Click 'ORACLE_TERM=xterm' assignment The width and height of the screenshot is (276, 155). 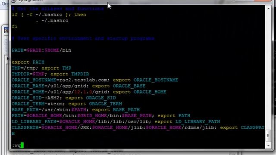click(x=37, y=104)
